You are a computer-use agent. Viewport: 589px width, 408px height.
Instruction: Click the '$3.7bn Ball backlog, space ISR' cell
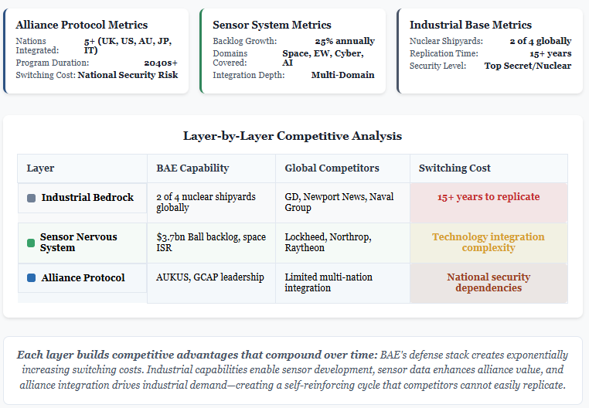point(211,243)
